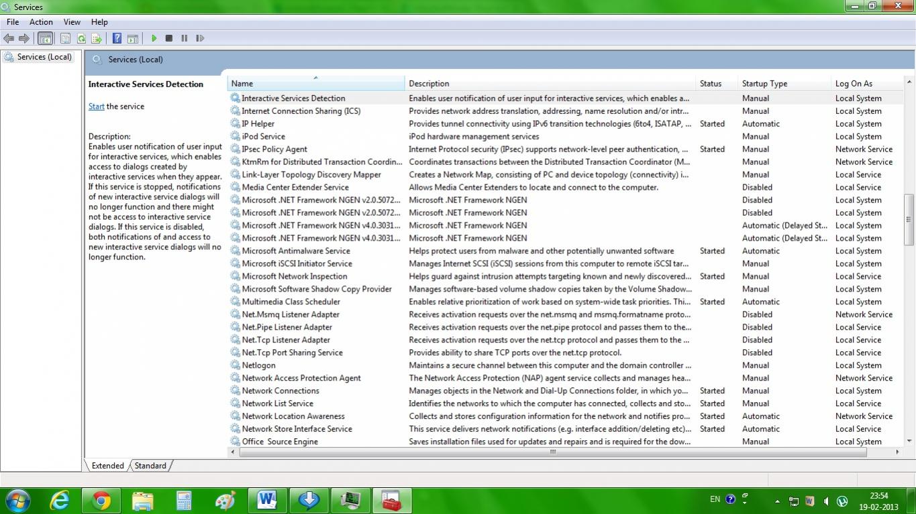Screen dimensions: 916x514
Task: Click the Start the service link
Action: [96, 107]
